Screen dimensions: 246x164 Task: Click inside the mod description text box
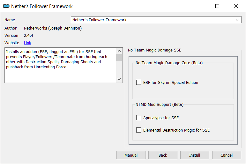coord(61,65)
